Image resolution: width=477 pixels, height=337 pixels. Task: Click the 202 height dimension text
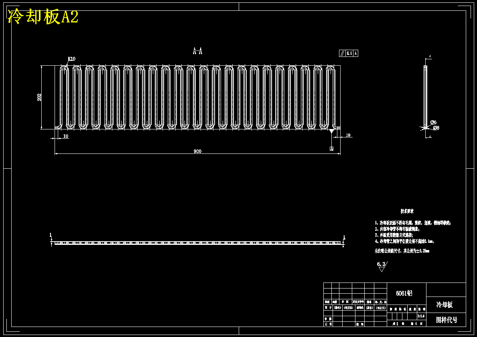pos(39,97)
